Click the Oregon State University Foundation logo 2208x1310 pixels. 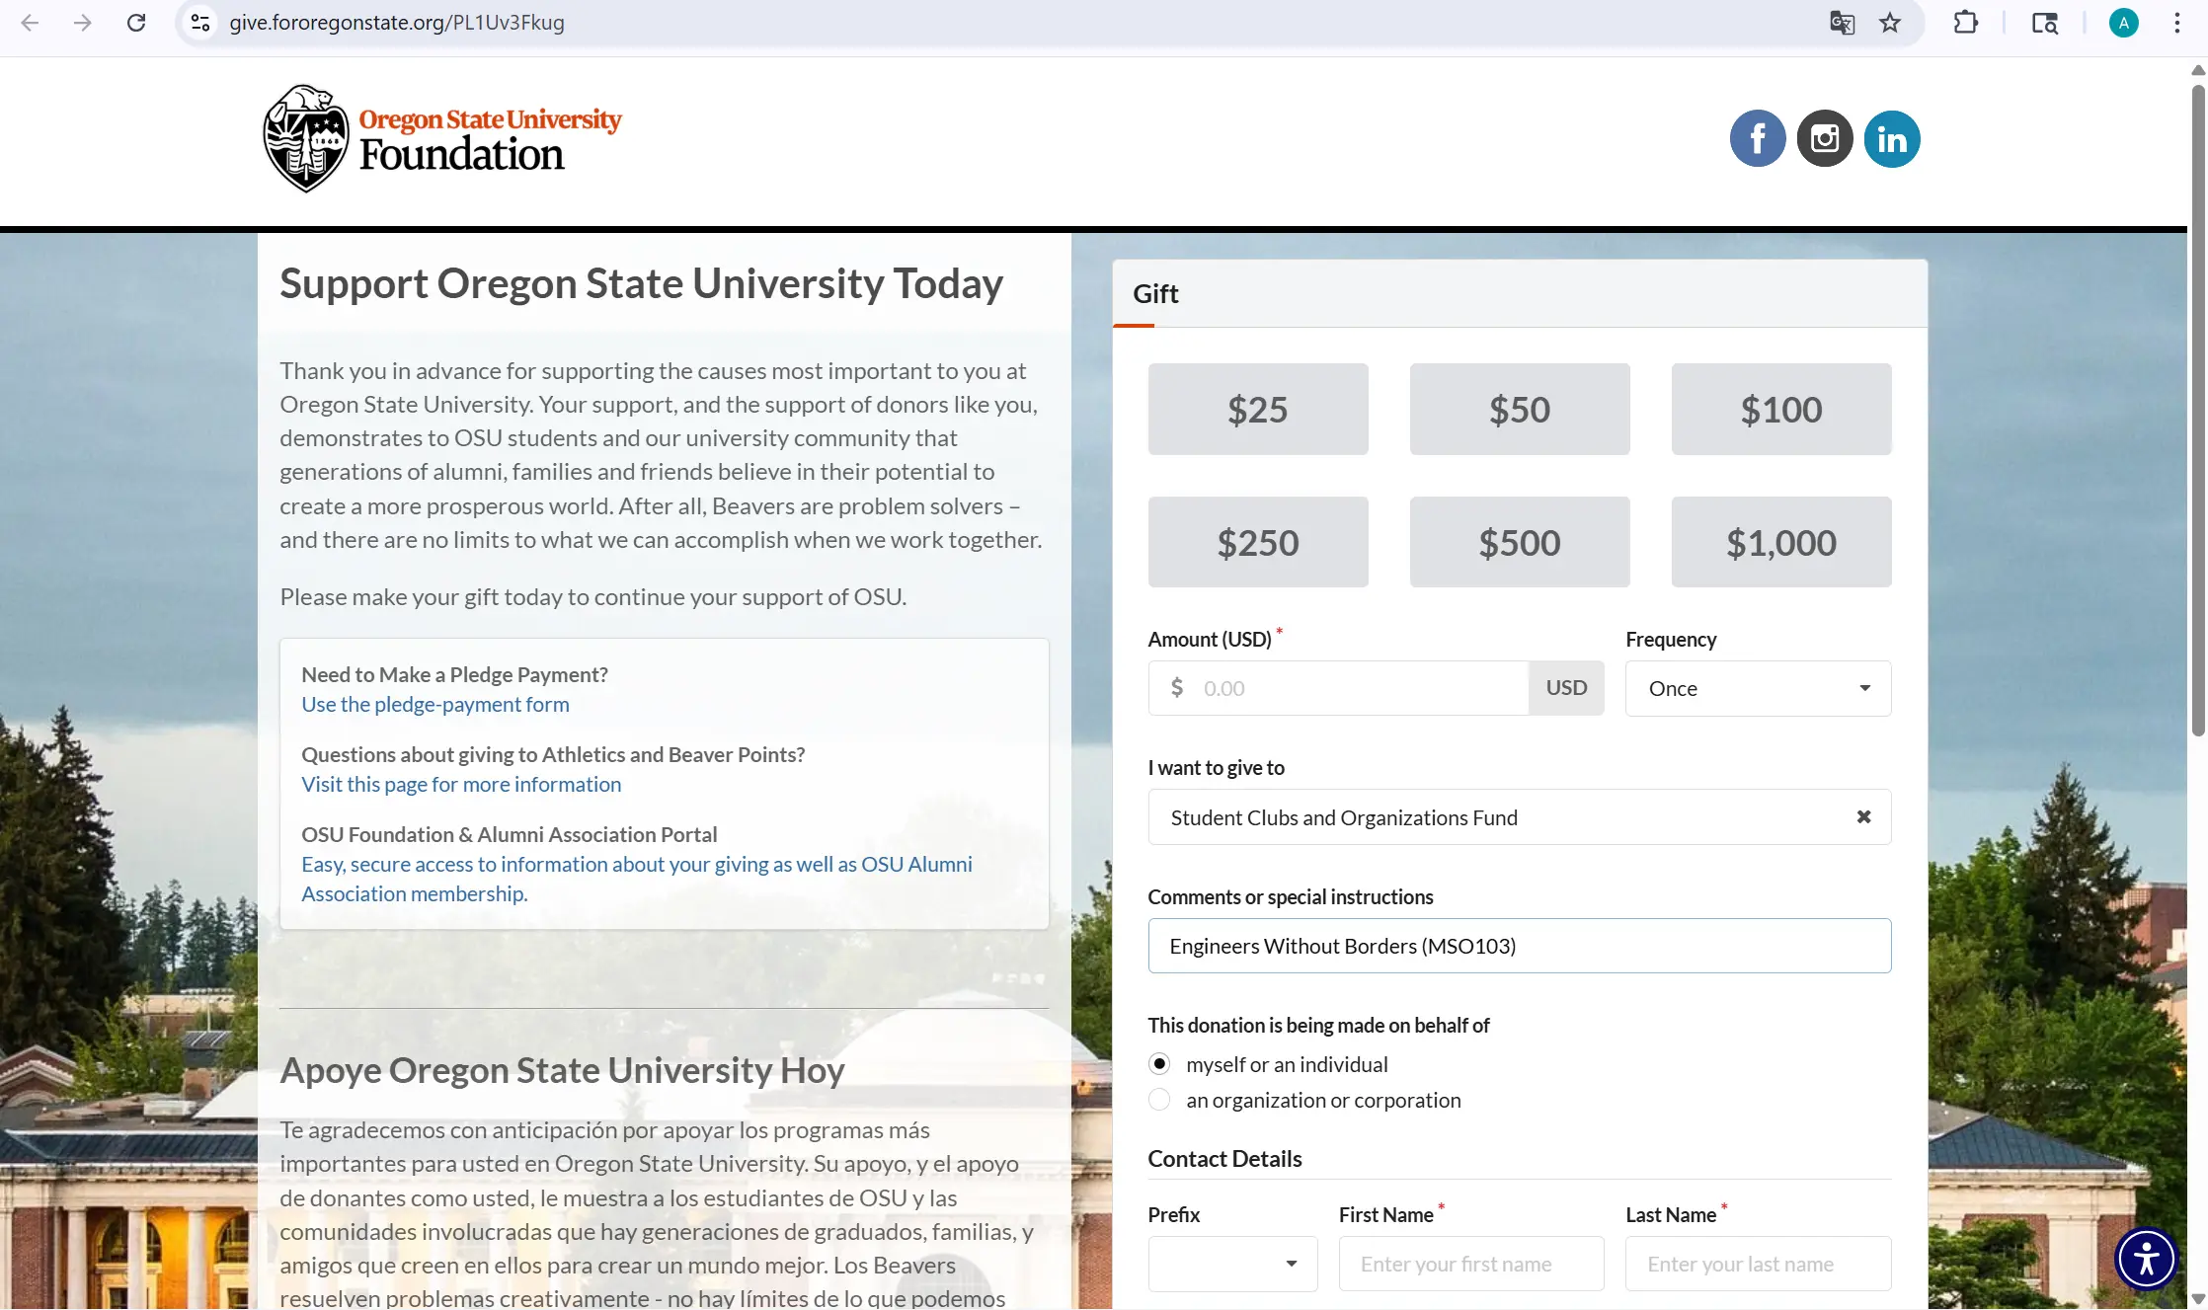441,138
